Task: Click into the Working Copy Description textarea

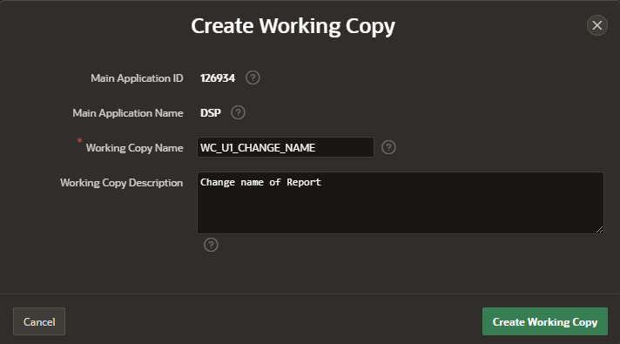Action: 401,202
